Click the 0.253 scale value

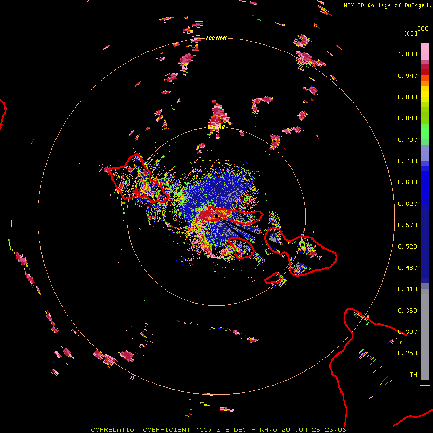408,353
